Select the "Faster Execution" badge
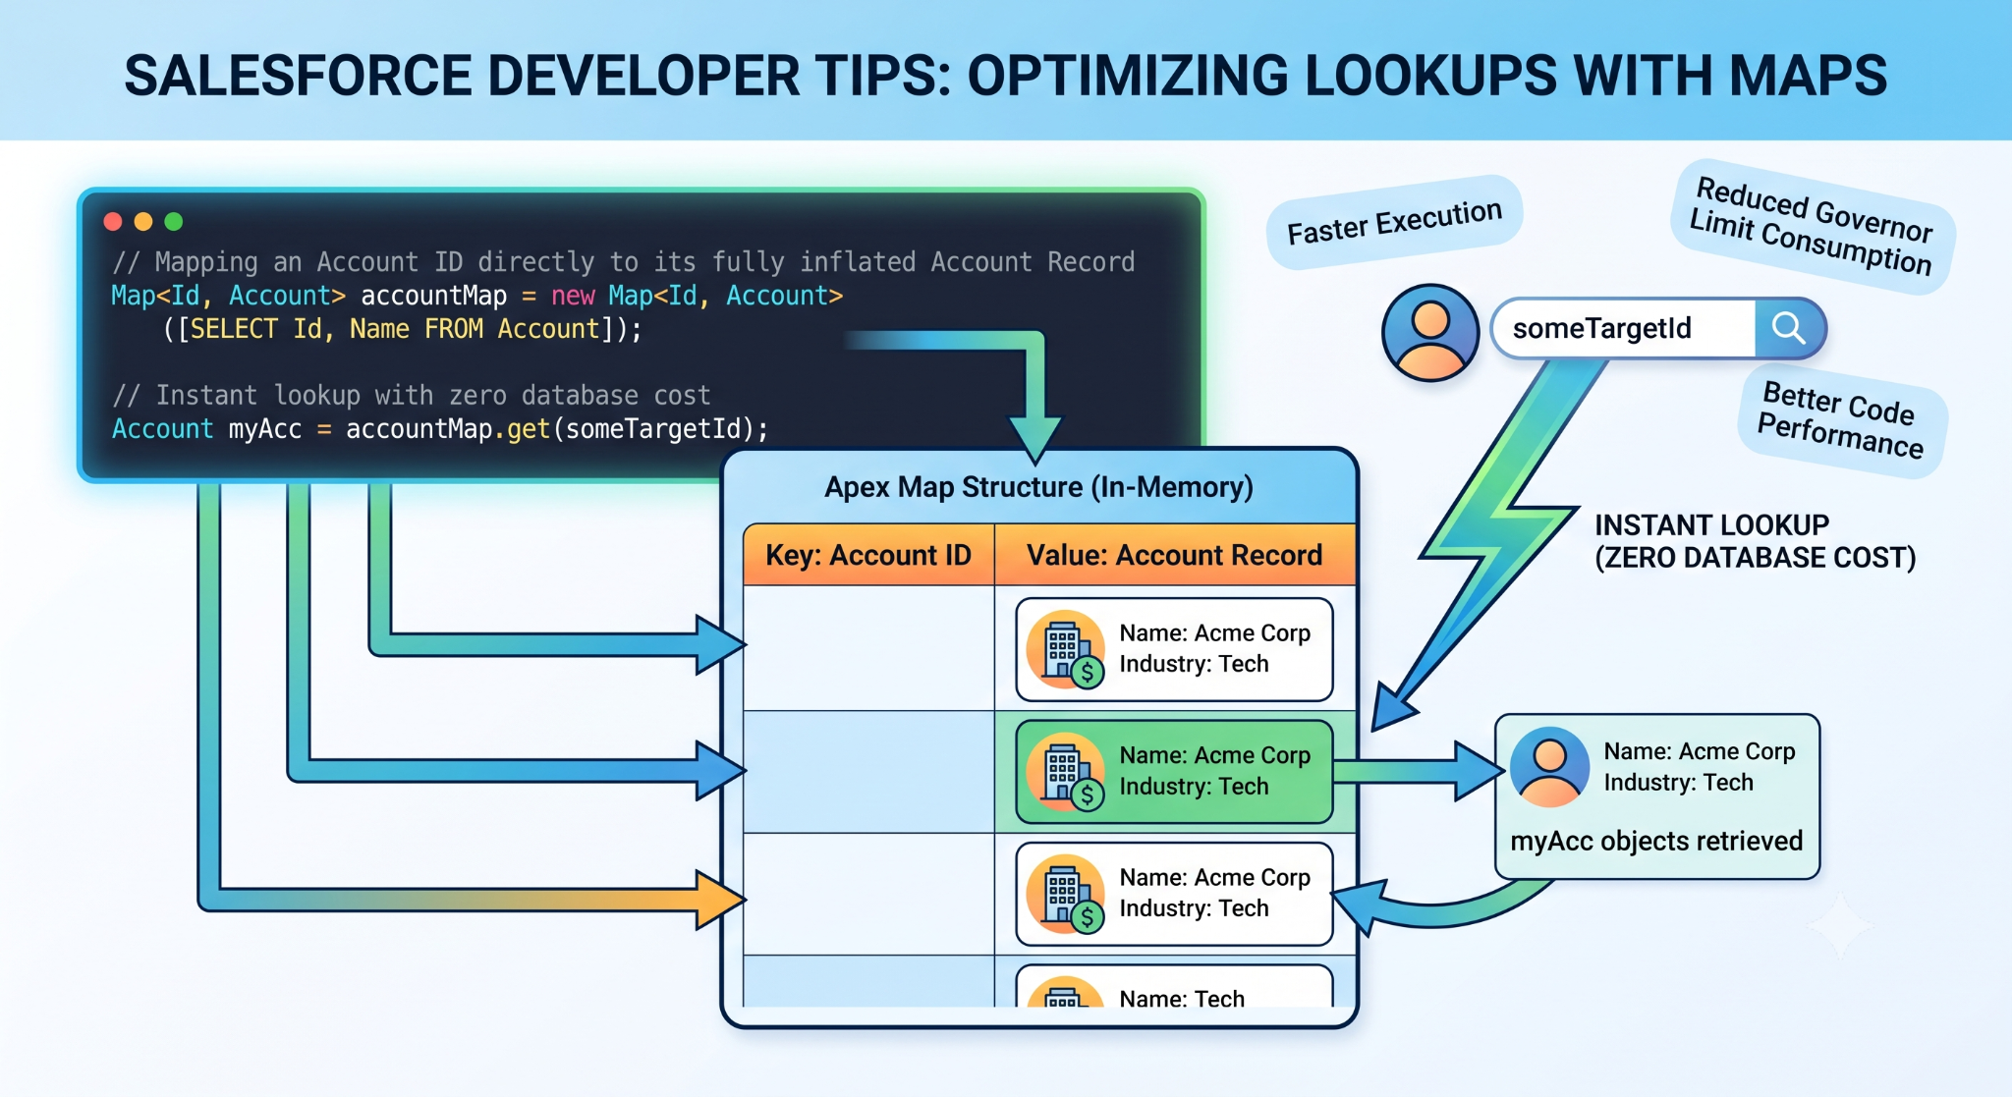 (x=1395, y=222)
